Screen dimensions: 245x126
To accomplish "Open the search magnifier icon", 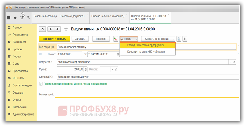I will tap(28, 18).
